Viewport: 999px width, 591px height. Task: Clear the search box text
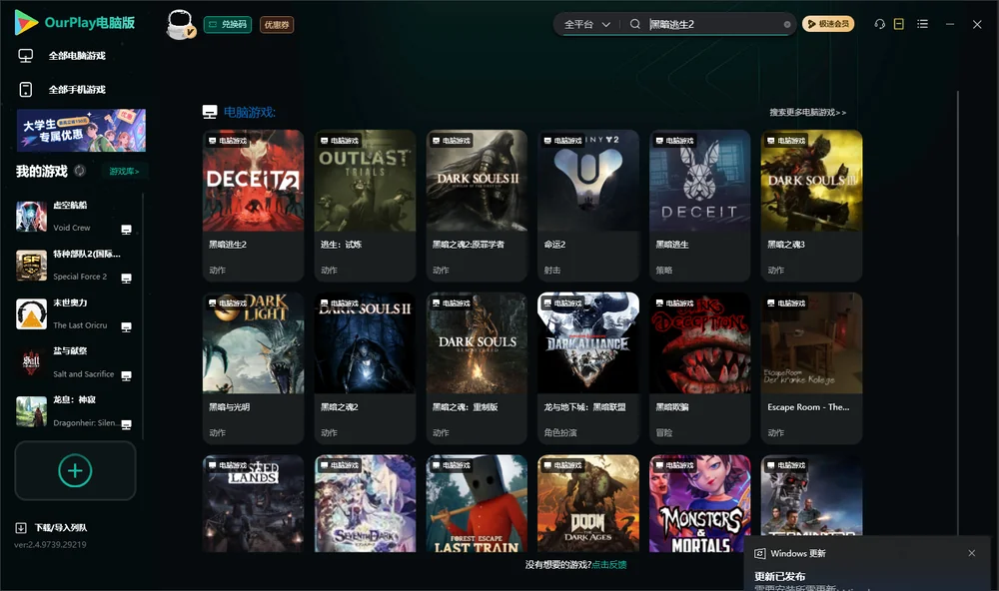pyautogui.click(x=787, y=24)
